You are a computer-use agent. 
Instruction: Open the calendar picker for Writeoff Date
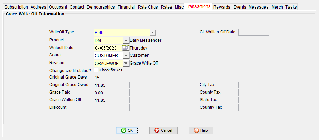point(126,48)
